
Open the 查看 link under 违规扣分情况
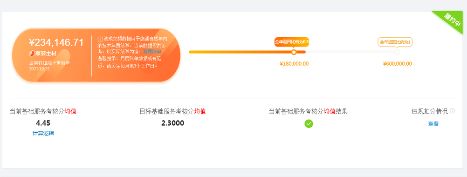coord(433,124)
